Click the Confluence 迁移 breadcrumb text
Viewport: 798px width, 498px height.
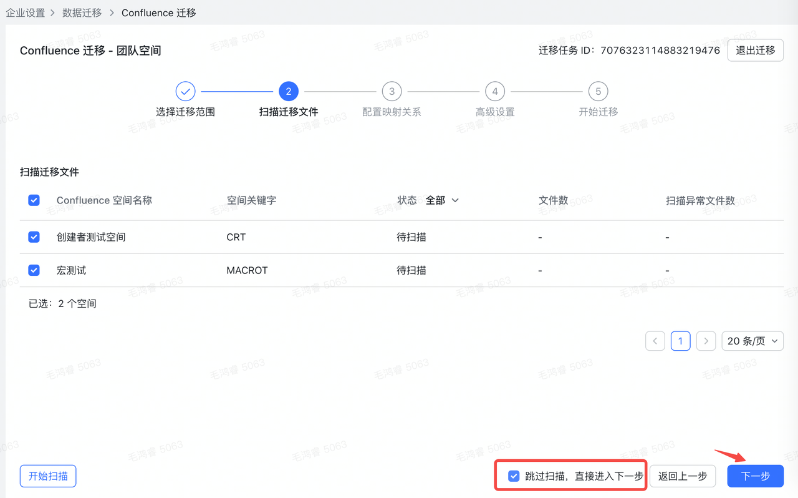click(x=159, y=12)
